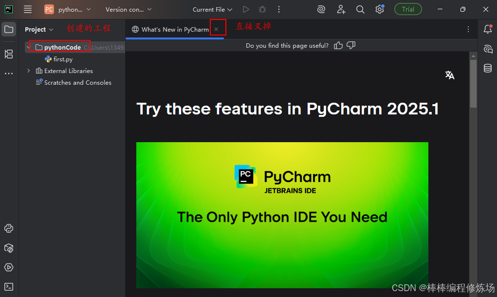497x297 pixels.
Task: Open the AI Assistant swirl icon
Action: click(x=321, y=10)
